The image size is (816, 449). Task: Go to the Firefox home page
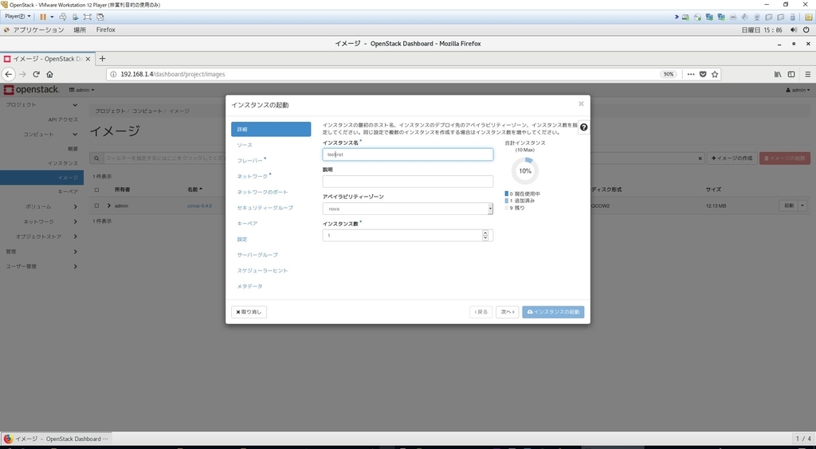pos(50,74)
